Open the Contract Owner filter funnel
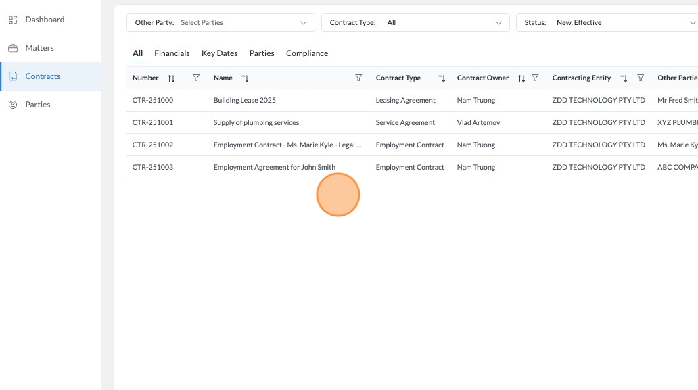This screenshot has width=698, height=390. click(535, 78)
